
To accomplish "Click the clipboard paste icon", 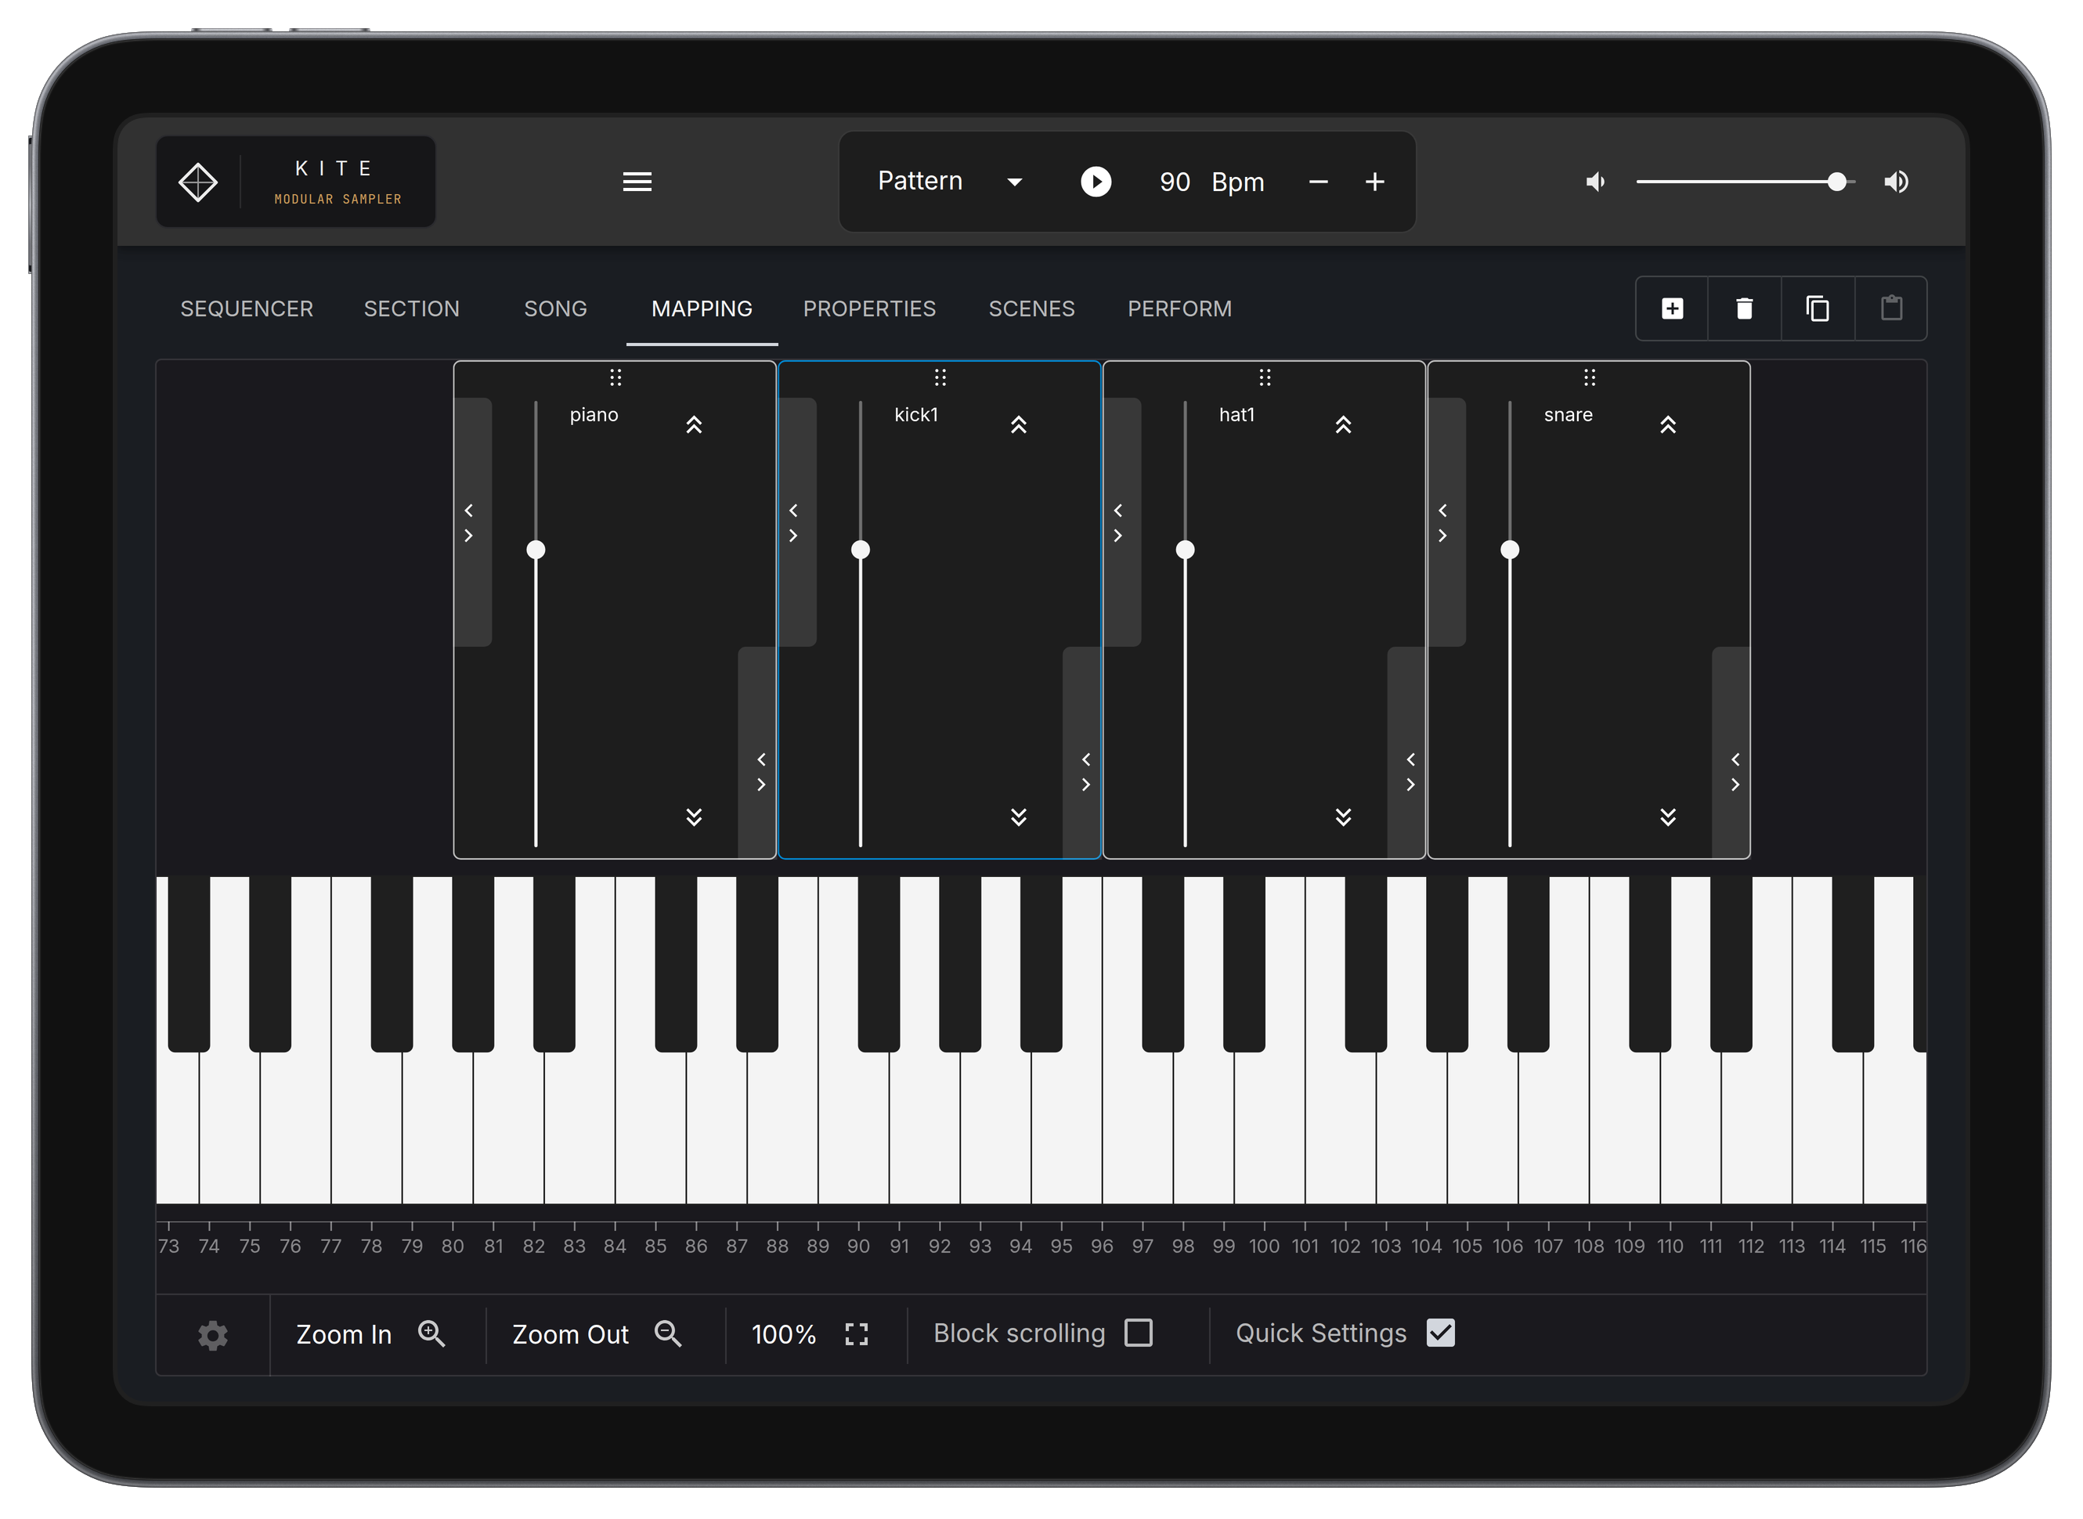I will coord(1891,309).
